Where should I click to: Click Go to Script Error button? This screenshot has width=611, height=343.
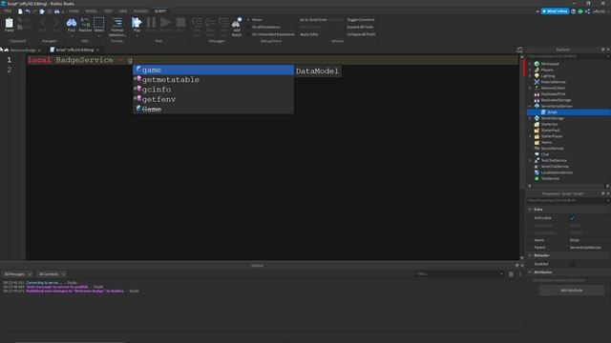coord(313,19)
